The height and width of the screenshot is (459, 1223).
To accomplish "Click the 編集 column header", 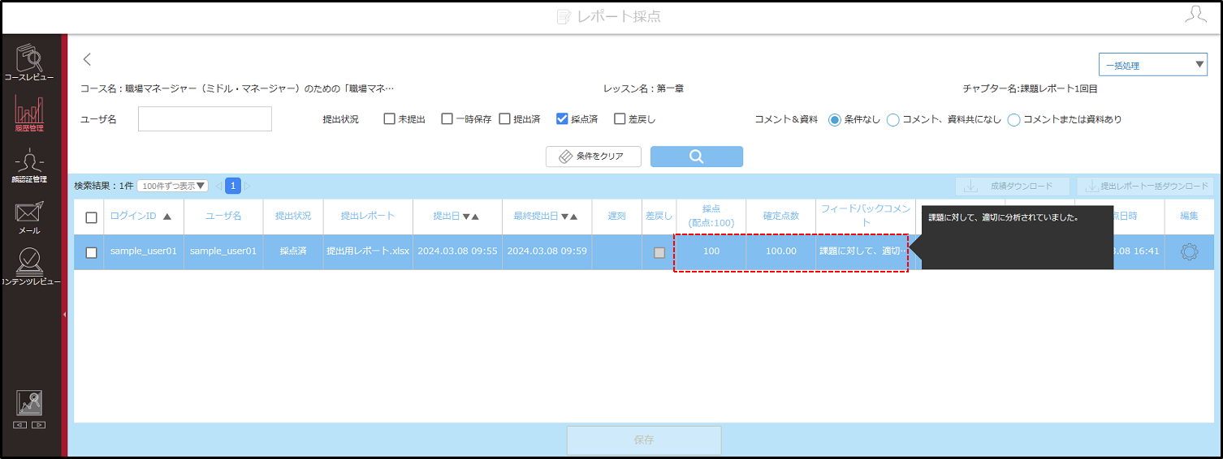I will pos(1189,217).
